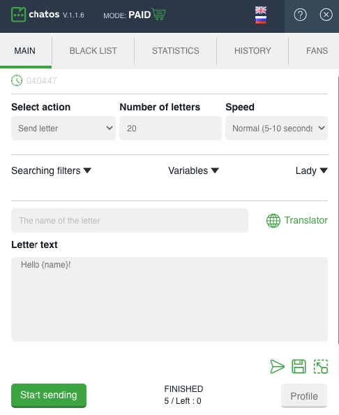Select the Russian flag language
The height and width of the screenshot is (415, 339).
260,20
